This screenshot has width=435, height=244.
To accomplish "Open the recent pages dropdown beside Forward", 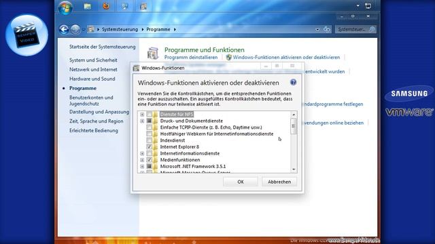I will [x=83, y=30].
